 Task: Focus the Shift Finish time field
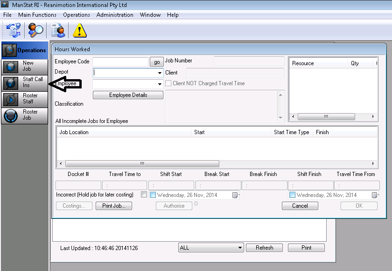pos(311,185)
